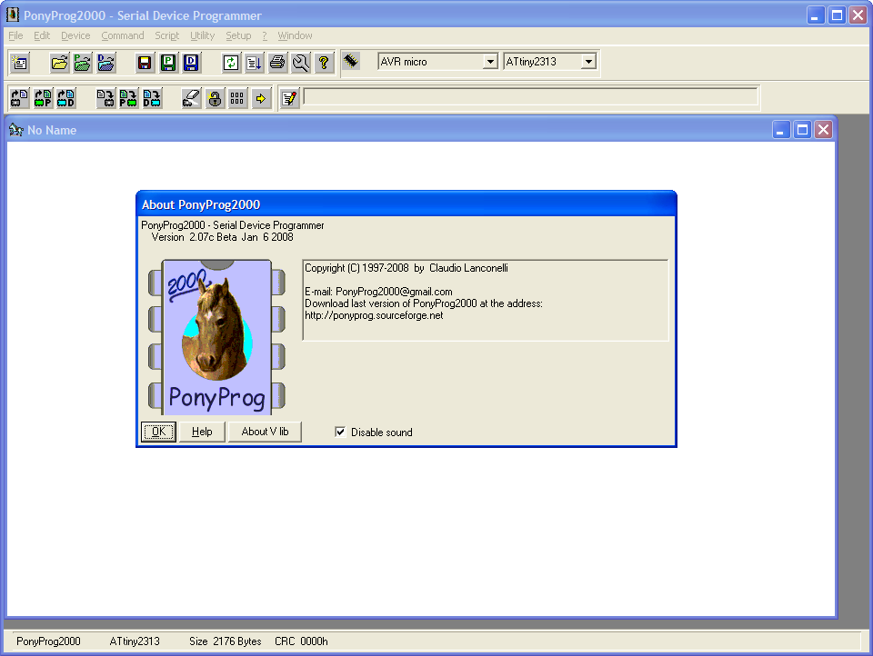Screen dimensions: 873x656
Task: Click the script document-with-arrow icon
Action: 254,63
